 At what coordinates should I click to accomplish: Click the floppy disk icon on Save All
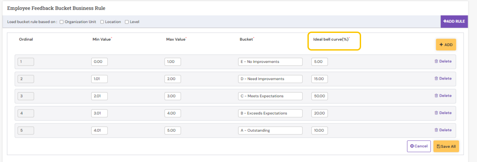(x=438, y=146)
